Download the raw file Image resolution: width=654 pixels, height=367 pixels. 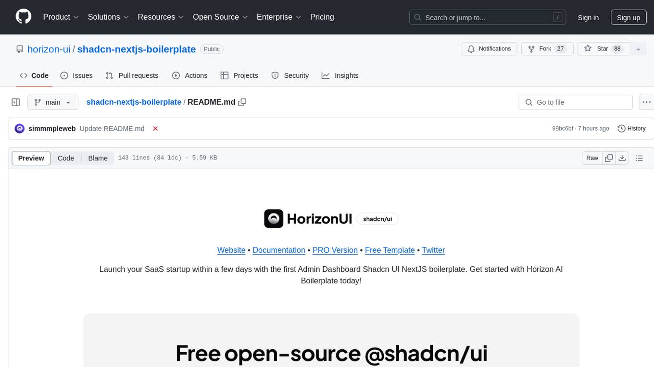[x=622, y=158]
